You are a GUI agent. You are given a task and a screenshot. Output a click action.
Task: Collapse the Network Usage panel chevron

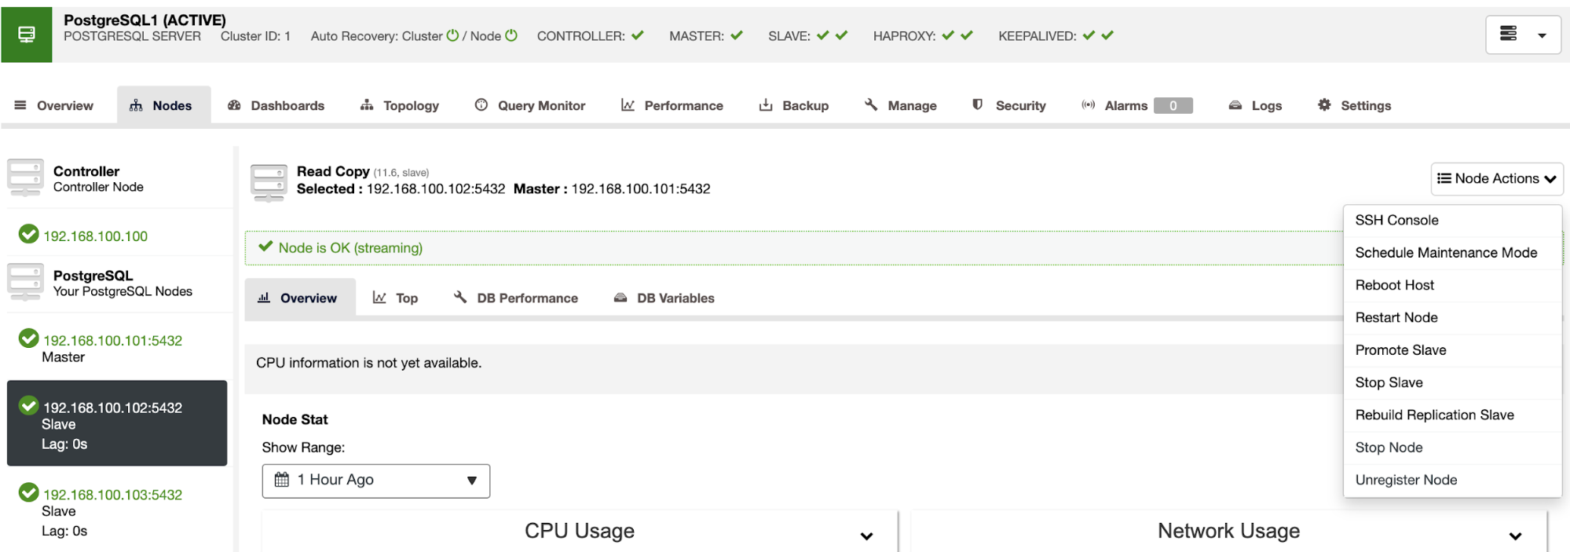click(1515, 536)
